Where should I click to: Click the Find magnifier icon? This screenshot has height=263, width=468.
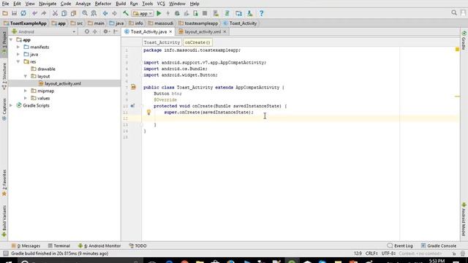(85, 13)
